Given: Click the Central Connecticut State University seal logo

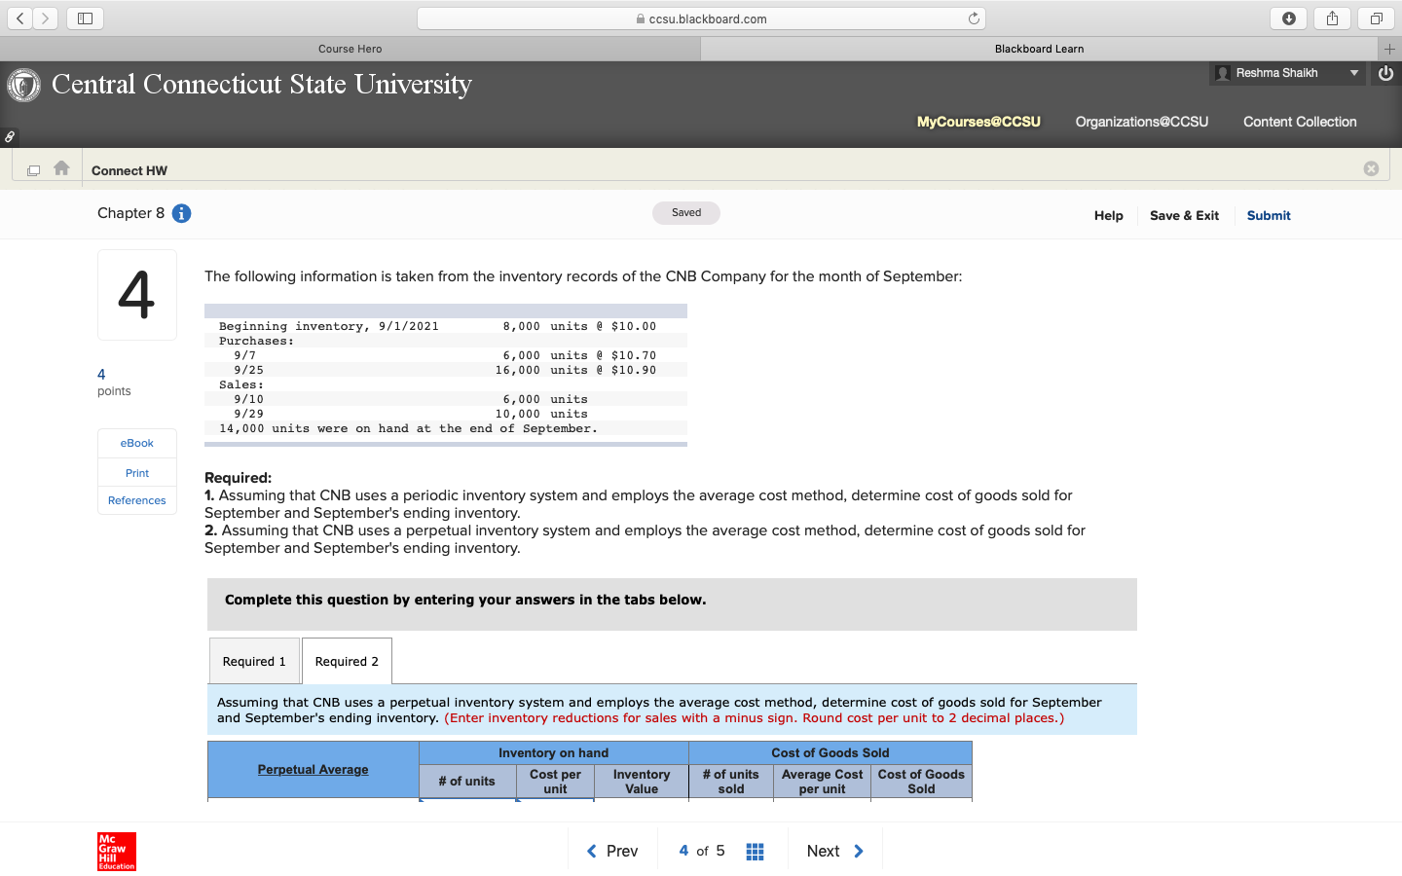Looking at the screenshot, I should pyautogui.click(x=23, y=85).
